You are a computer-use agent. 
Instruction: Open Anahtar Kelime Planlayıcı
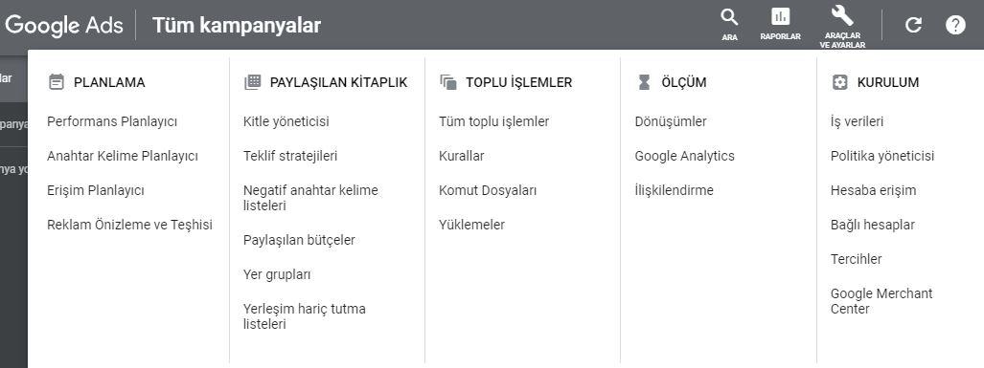tap(123, 156)
